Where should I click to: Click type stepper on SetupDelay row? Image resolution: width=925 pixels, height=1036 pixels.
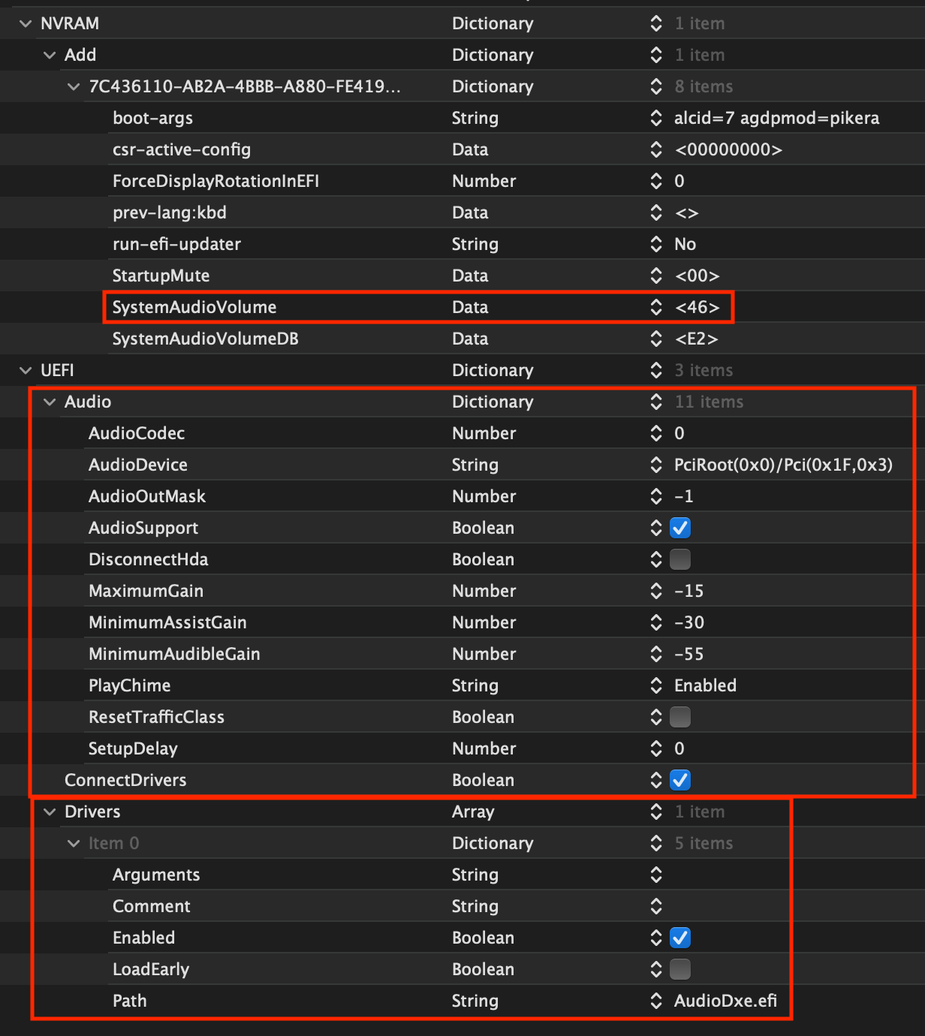pos(656,748)
